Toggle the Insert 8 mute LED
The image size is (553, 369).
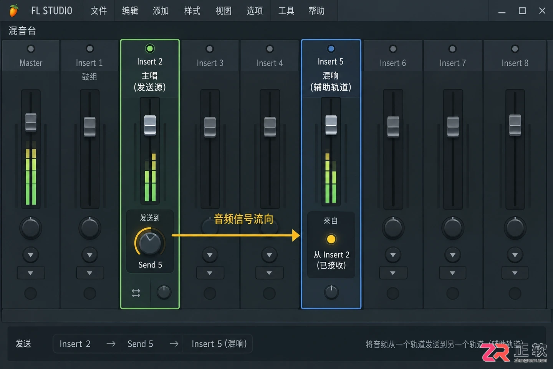[515, 49]
